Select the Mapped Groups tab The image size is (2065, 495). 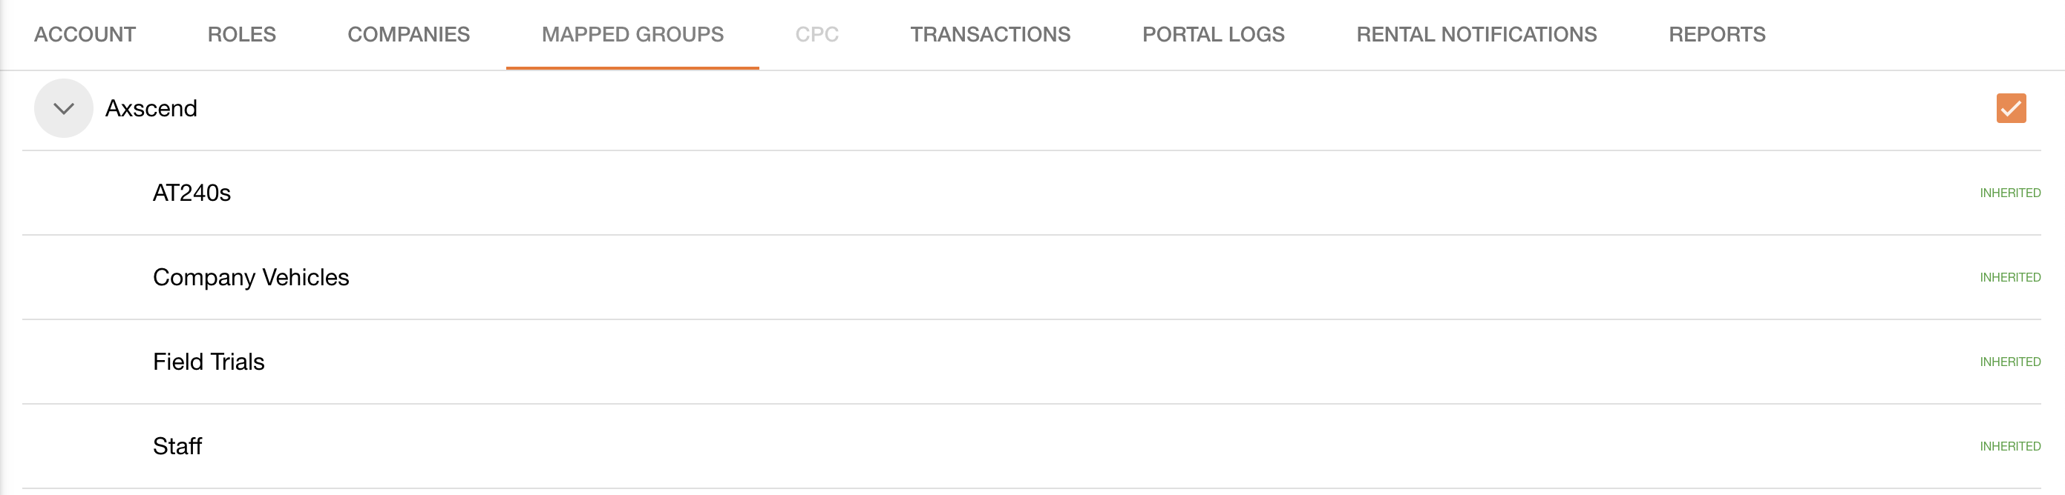tap(632, 34)
